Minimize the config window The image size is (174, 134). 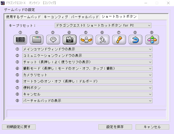pos(146,3)
